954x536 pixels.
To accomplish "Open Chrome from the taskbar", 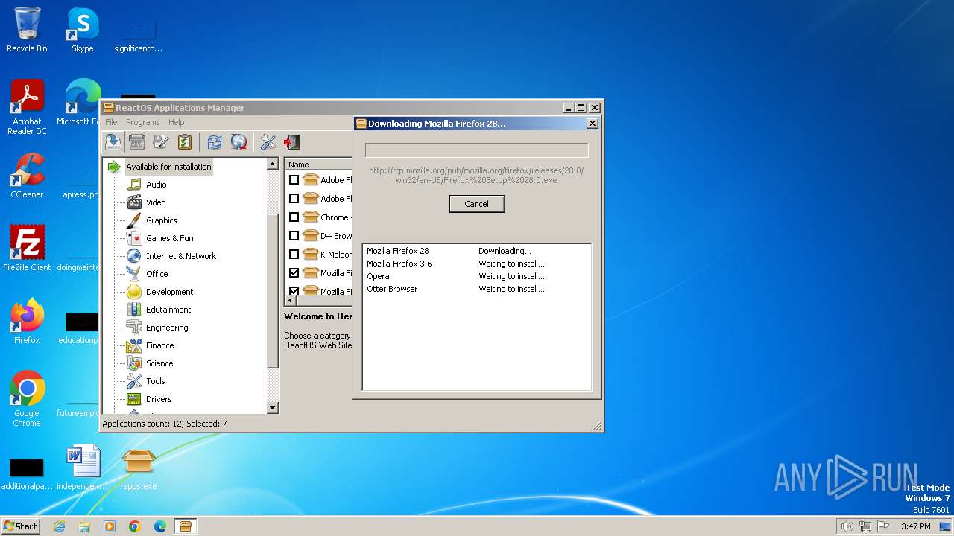I will coord(135,526).
